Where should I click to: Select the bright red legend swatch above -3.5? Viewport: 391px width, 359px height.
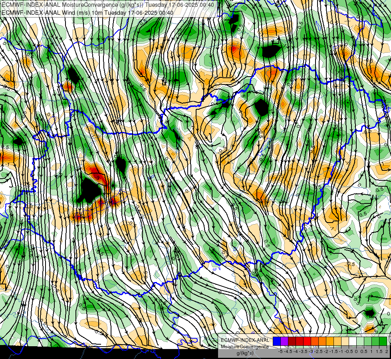(x=307, y=341)
